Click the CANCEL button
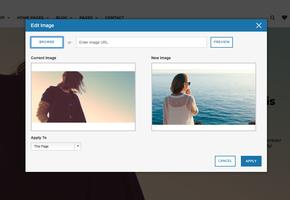 coord(225,161)
